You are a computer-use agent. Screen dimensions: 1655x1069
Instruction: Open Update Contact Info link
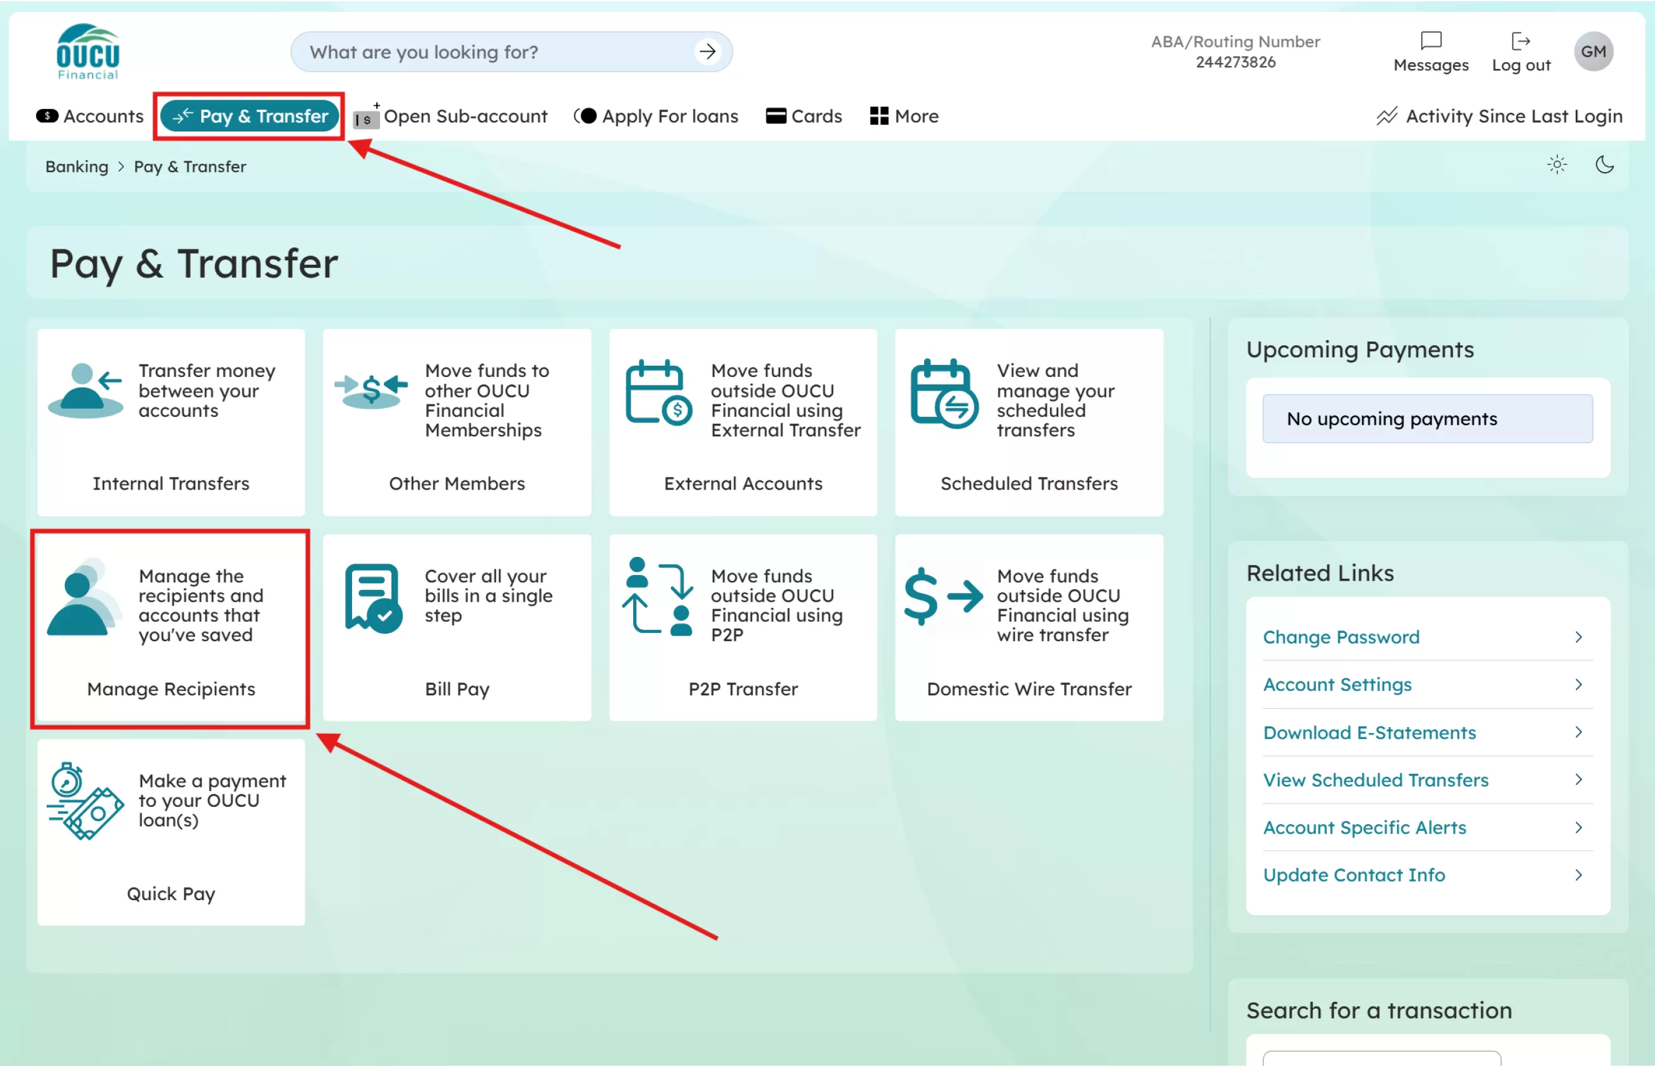[1353, 875]
